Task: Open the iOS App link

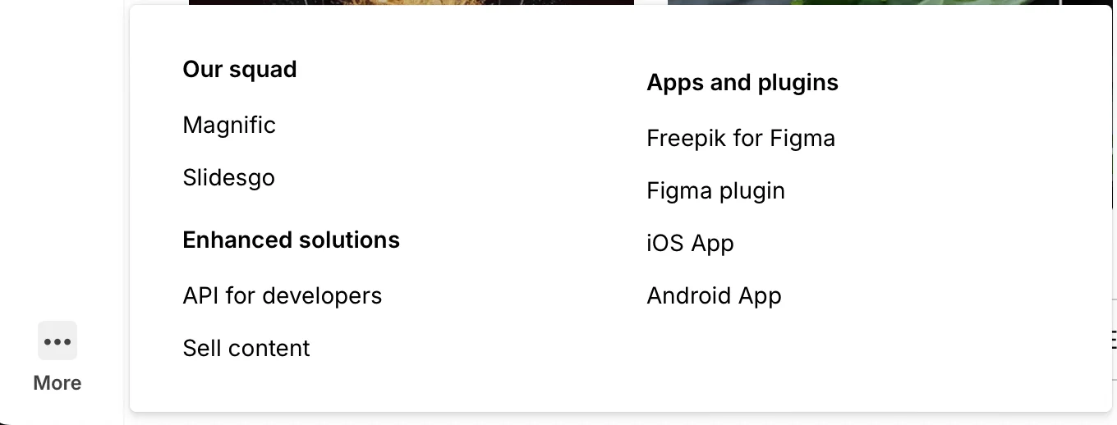Action: [x=690, y=243]
